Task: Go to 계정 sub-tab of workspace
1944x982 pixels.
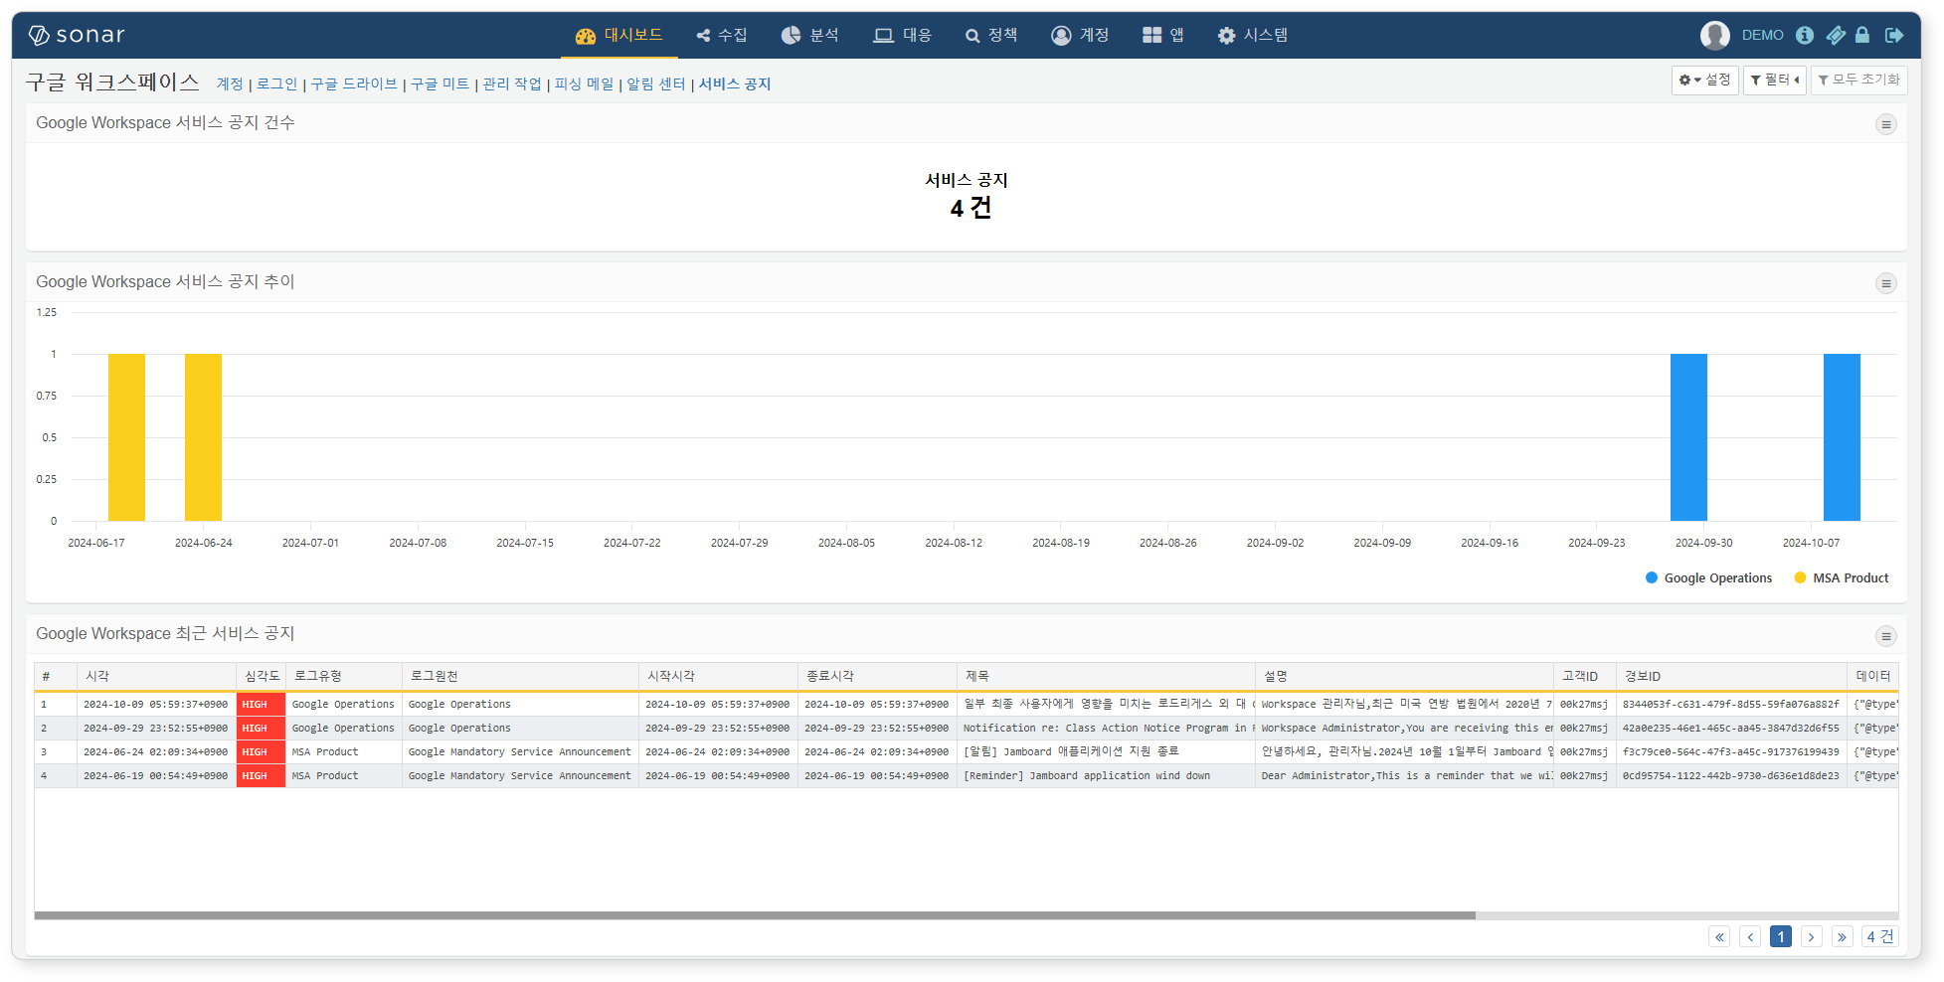Action: coord(230,83)
